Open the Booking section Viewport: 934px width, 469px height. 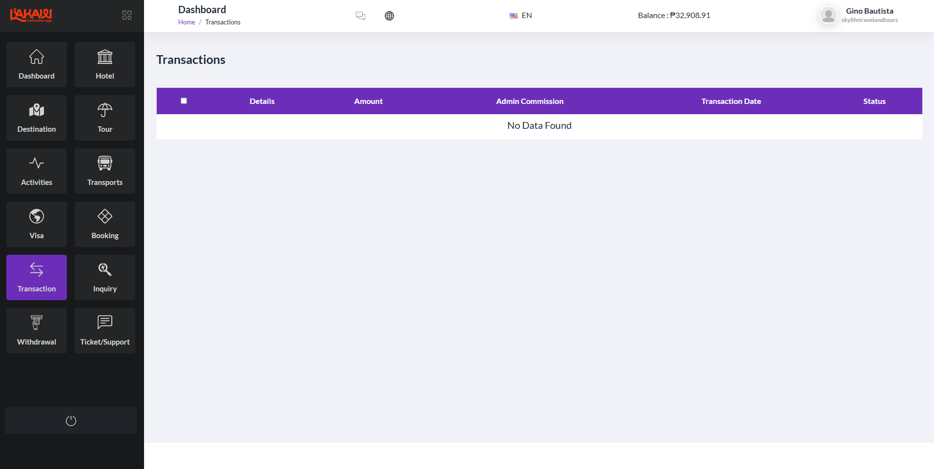tap(105, 224)
